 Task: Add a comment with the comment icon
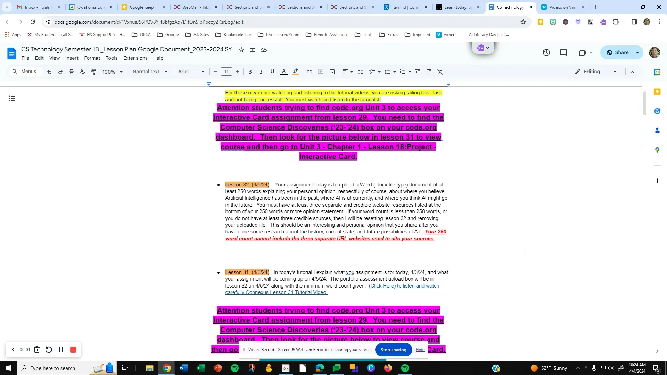pos(321,72)
